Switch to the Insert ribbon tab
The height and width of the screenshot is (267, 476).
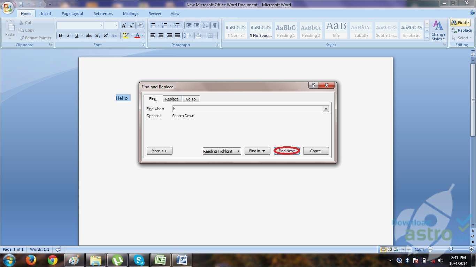pyautogui.click(x=46, y=14)
